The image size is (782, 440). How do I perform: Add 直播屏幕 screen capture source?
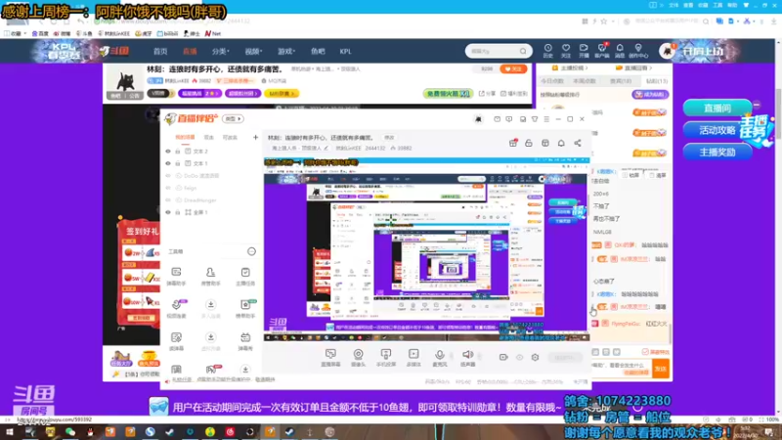pos(330,358)
